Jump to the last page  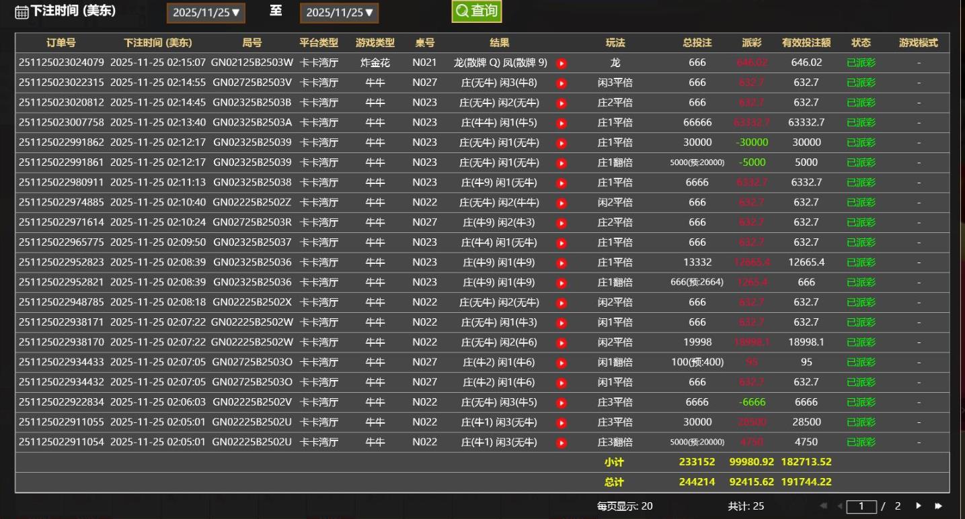tap(938, 506)
